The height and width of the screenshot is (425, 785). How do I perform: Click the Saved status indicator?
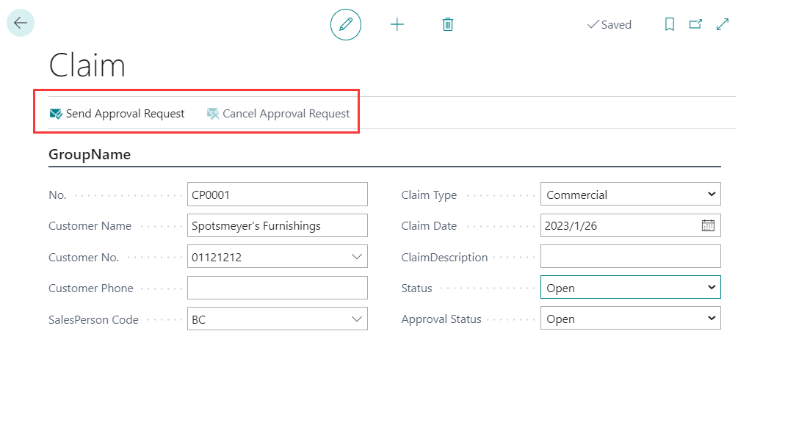tap(609, 24)
